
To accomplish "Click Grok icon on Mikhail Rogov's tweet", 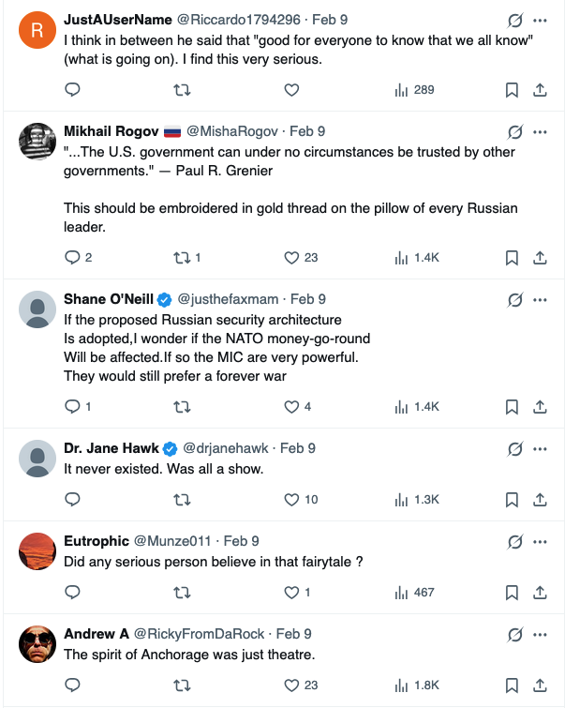I will click(514, 131).
